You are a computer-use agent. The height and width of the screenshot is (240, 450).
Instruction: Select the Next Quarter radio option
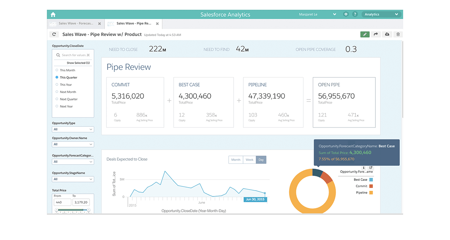[57, 99]
